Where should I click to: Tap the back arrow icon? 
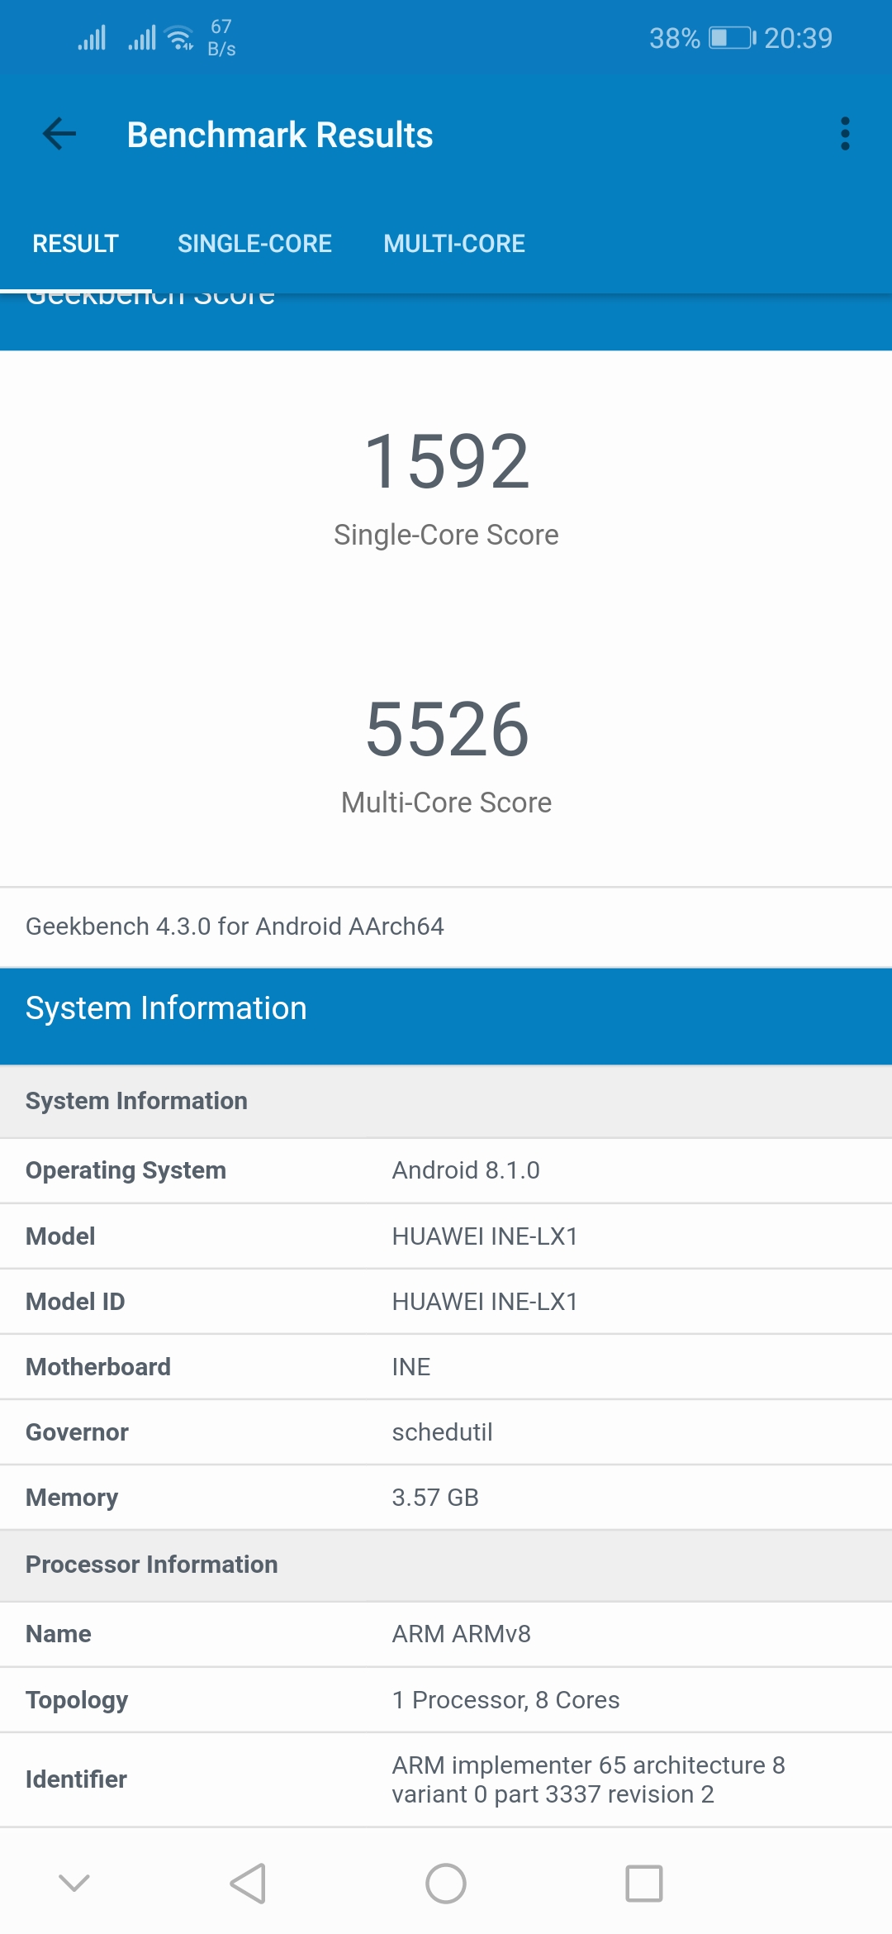point(59,134)
